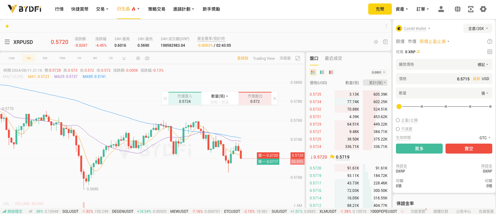The image size is (496, 214).
Task: Open the 策略交易 strategy trading menu
Action: (x=157, y=9)
